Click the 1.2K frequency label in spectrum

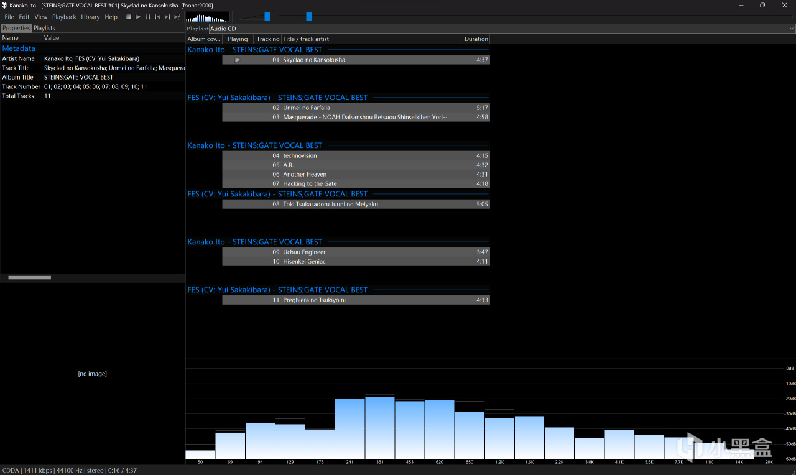499,463
